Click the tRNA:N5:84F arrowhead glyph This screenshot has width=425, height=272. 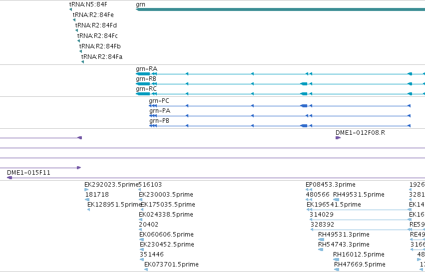70,9
